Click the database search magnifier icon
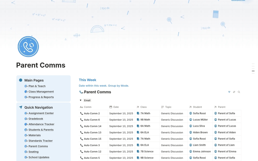The image size is (258, 161). (x=239, y=92)
